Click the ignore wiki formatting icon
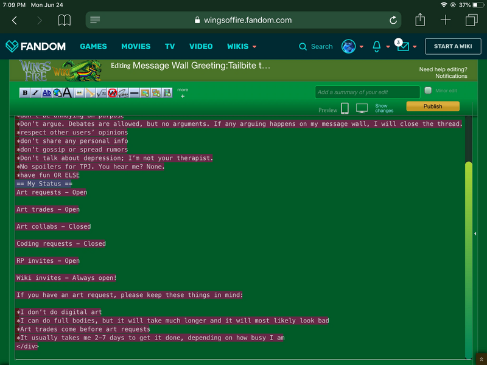The height and width of the screenshot is (365, 487). (x=111, y=92)
